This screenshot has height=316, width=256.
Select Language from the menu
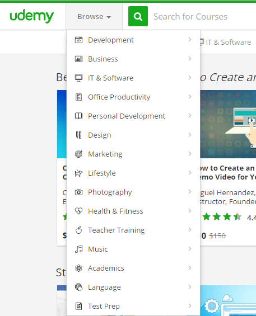pyautogui.click(x=133, y=287)
